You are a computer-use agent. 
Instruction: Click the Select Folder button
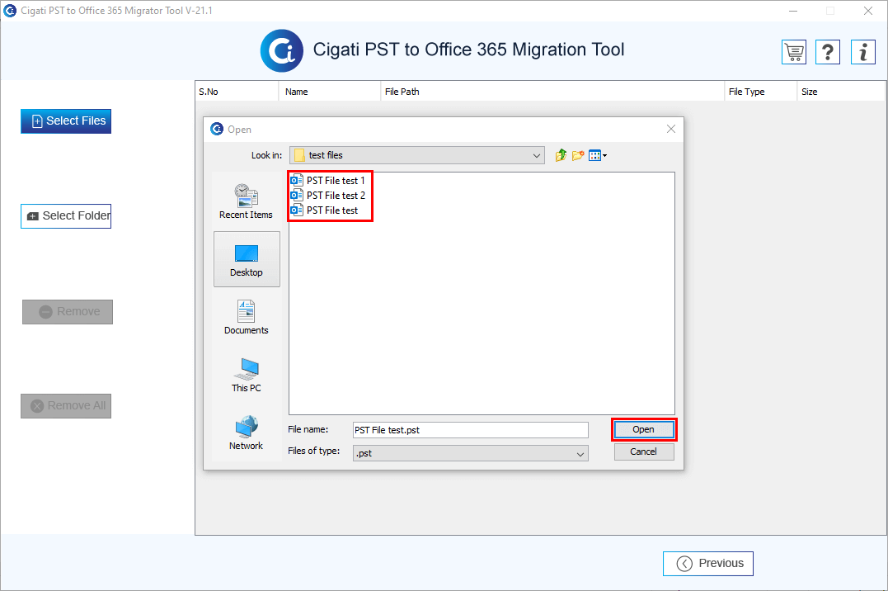[x=66, y=216]
